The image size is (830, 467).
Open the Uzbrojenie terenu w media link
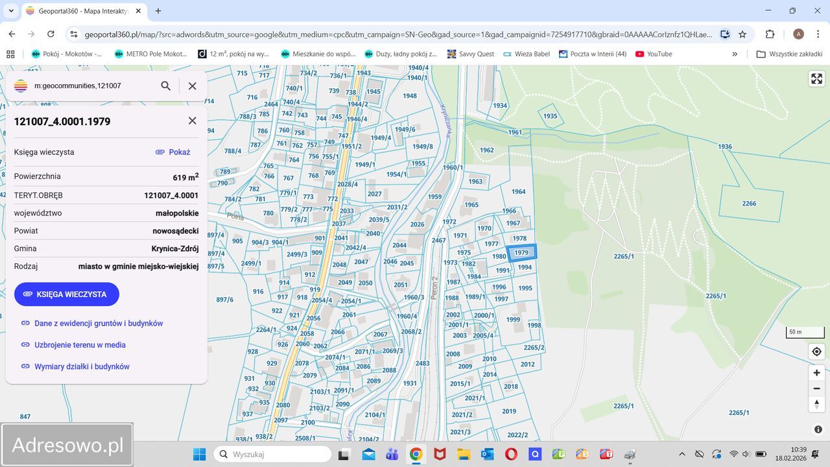click(80, 345)
